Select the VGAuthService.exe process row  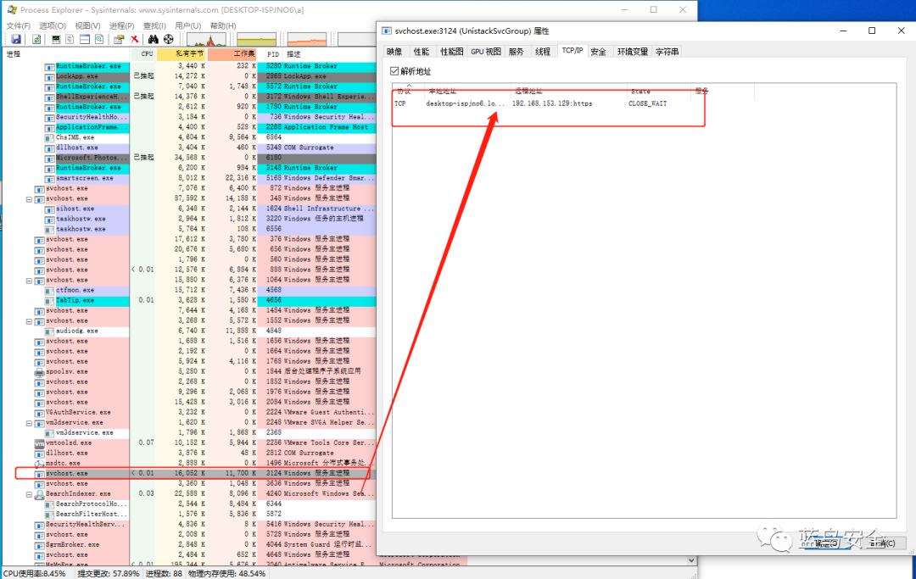[x=189, y=413]
